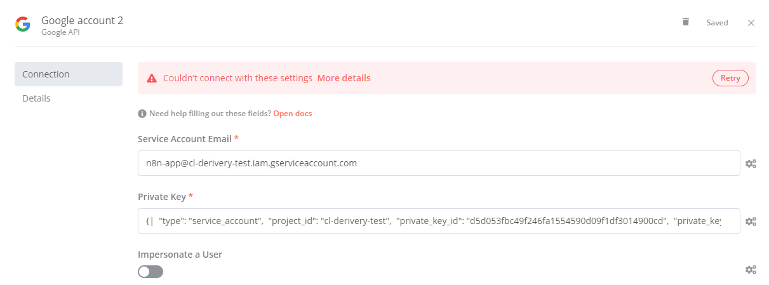Click the info icon beside help text

click(142, 114)
